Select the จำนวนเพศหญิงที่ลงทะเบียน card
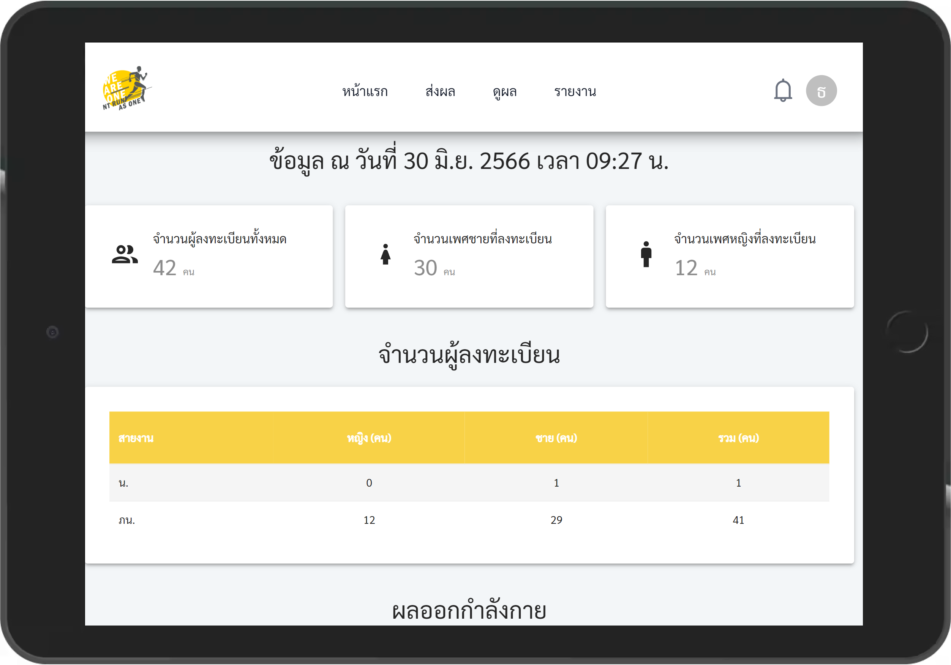Image resolution: width=951 pixels, height=665 pixels. tap(730, 256)
